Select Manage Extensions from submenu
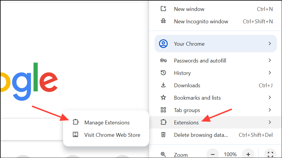 tap(107, 122)
